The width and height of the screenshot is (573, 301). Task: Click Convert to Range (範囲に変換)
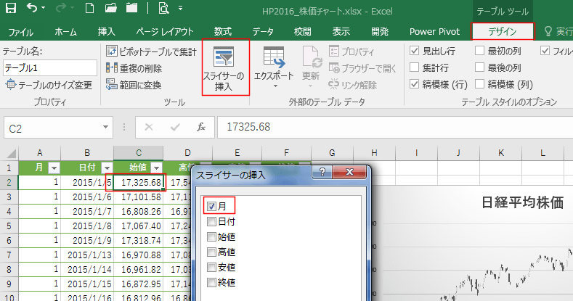[137, 84]
